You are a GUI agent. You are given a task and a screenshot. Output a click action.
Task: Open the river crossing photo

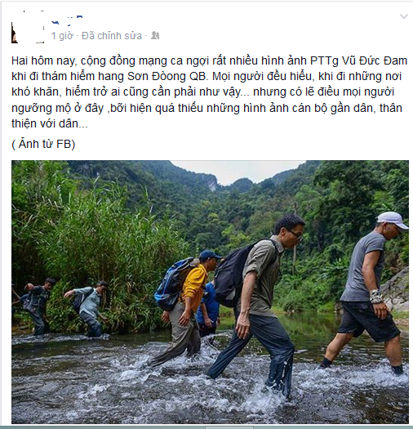click(210, 292)
